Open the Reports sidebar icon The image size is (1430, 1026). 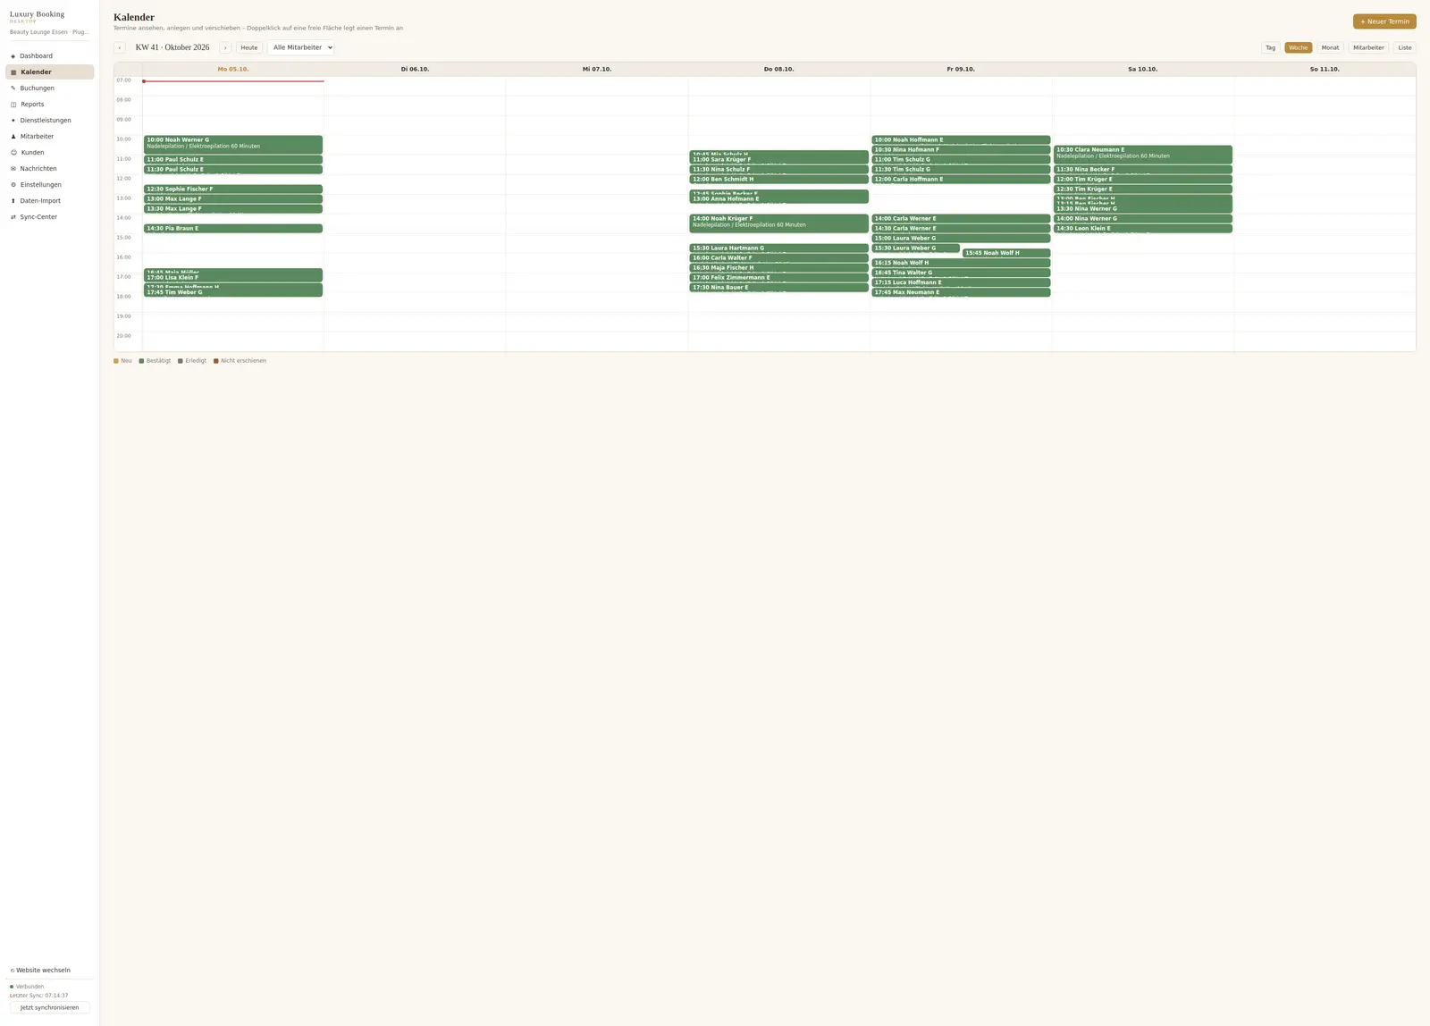coord(13,105)
